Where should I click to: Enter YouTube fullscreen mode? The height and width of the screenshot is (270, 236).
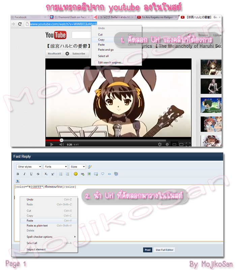tap(188, 144)
